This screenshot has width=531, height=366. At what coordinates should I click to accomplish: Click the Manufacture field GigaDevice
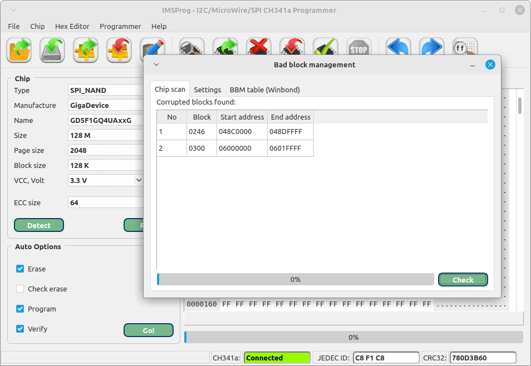pos(106,105)
